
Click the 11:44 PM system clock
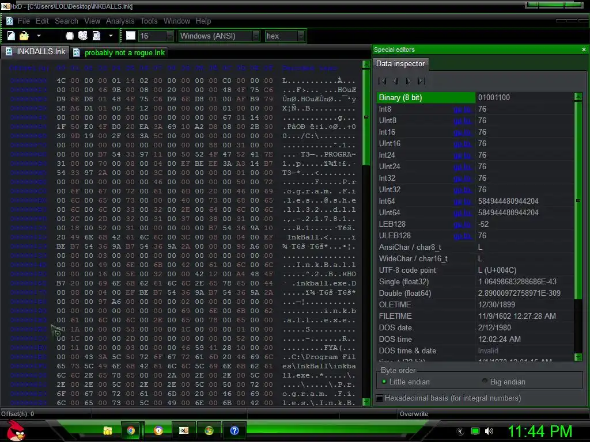540,431
